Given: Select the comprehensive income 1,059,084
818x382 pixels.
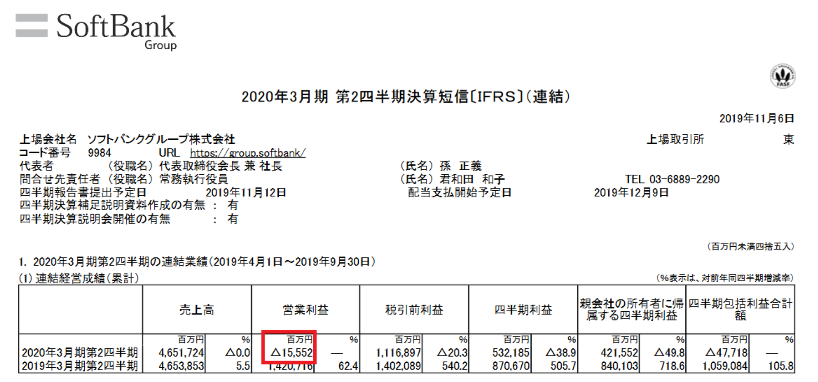Looking at the screenshot, I should pos(725,366).
